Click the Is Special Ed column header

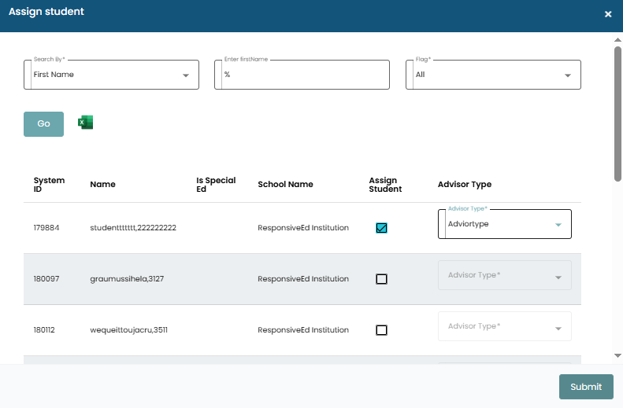[x=216, y=184]
